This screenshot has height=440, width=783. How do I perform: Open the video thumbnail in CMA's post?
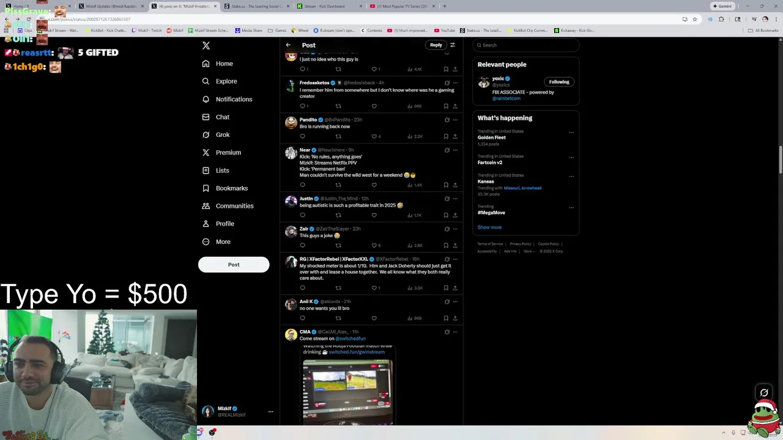(347, 391)
